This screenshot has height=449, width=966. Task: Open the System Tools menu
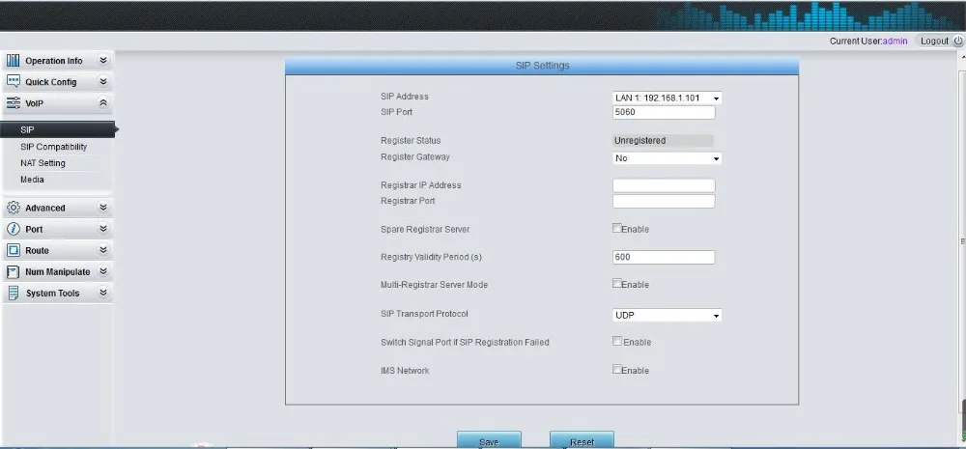click(57, 294)
